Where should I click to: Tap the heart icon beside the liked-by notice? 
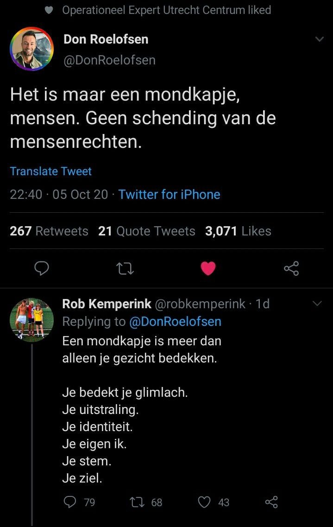[x=51, y=10]
